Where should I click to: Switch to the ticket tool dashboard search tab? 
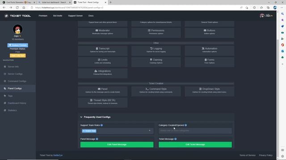point(54,2)
